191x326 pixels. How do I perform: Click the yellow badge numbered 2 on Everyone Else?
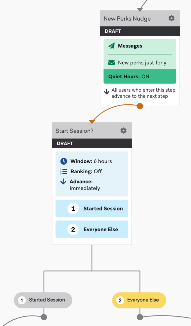click(121, 300)
